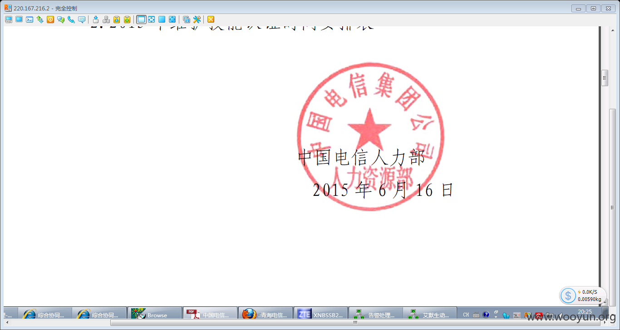Click CH input language indicator
The width and height of the screenshot is (620, 330).
(466, 315)
